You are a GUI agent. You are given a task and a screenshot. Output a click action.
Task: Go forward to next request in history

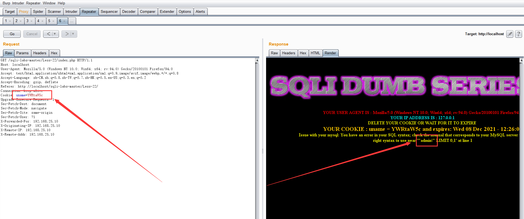67,34
